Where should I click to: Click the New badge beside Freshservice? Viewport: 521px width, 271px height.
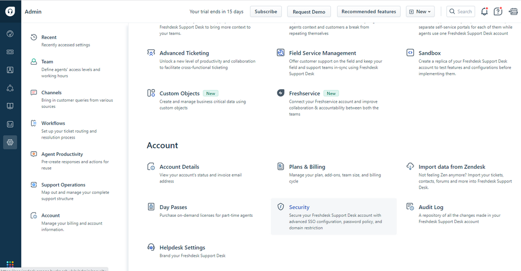(331, 93)
